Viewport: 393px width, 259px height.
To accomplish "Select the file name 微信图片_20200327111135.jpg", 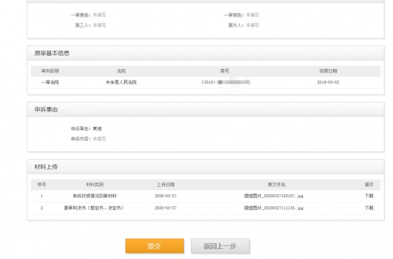I will click(x=274, y=208).
